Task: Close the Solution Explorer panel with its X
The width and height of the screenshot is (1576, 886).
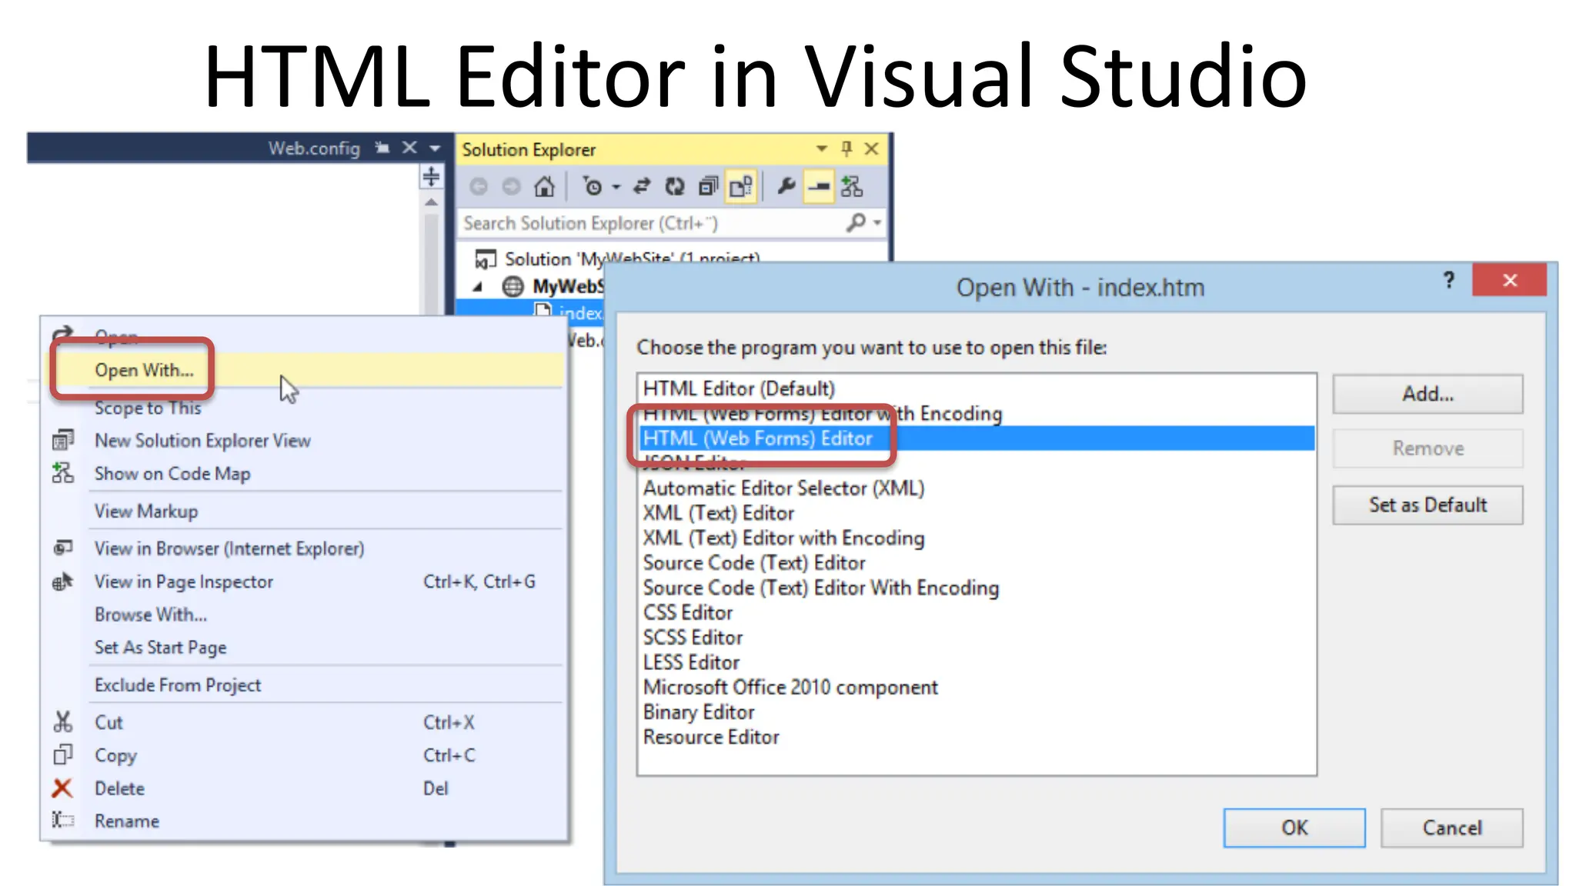Action: pyautogui.click(x=871, y=148)
